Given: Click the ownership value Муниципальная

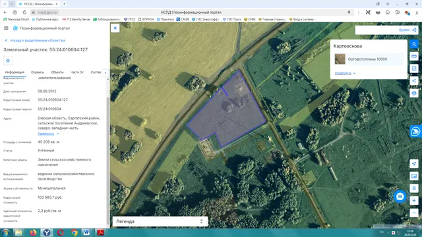Looking at the screenshot, I should point(51,188).
